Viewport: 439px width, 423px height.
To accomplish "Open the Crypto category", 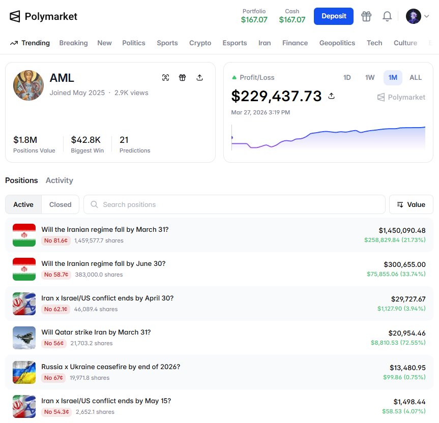I will coord(200,43).
